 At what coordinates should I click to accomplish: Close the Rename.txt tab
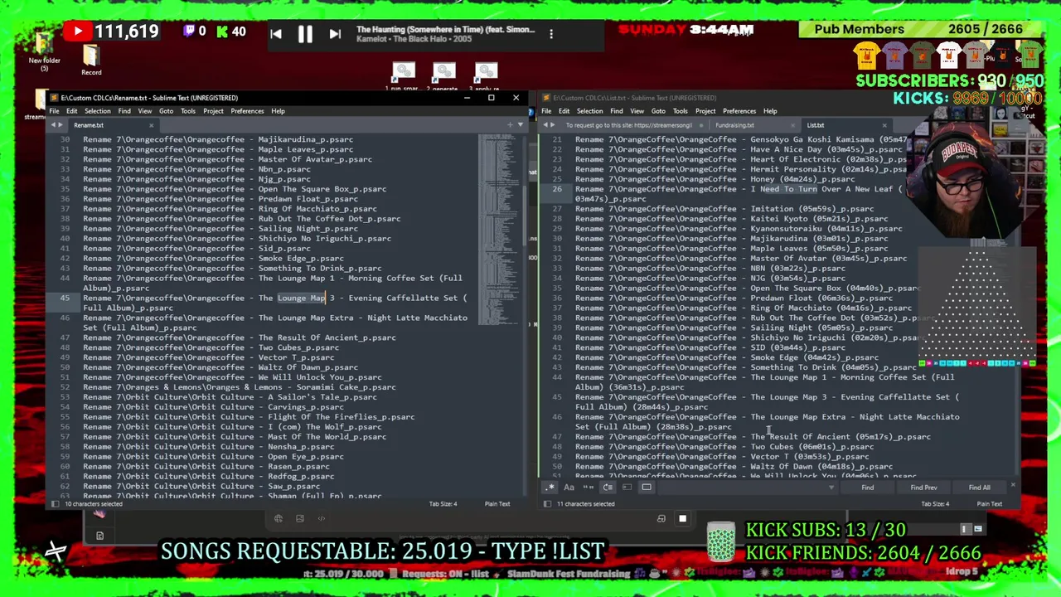(151, 125)
